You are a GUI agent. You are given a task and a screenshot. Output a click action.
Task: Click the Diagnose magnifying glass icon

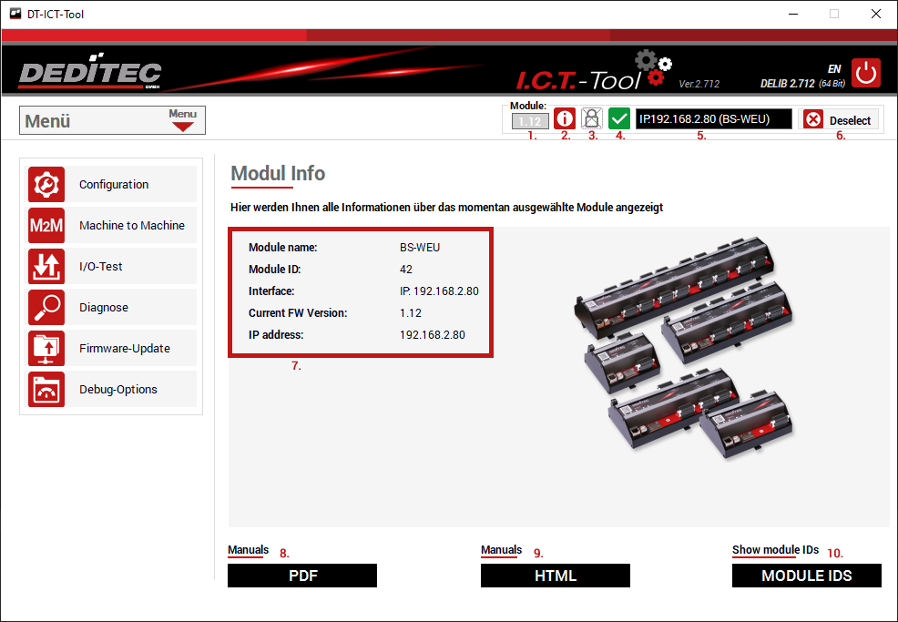click(x=46, y=308)
